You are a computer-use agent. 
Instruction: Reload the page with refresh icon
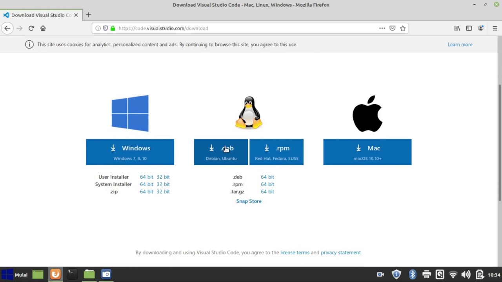tap(31, 28)
